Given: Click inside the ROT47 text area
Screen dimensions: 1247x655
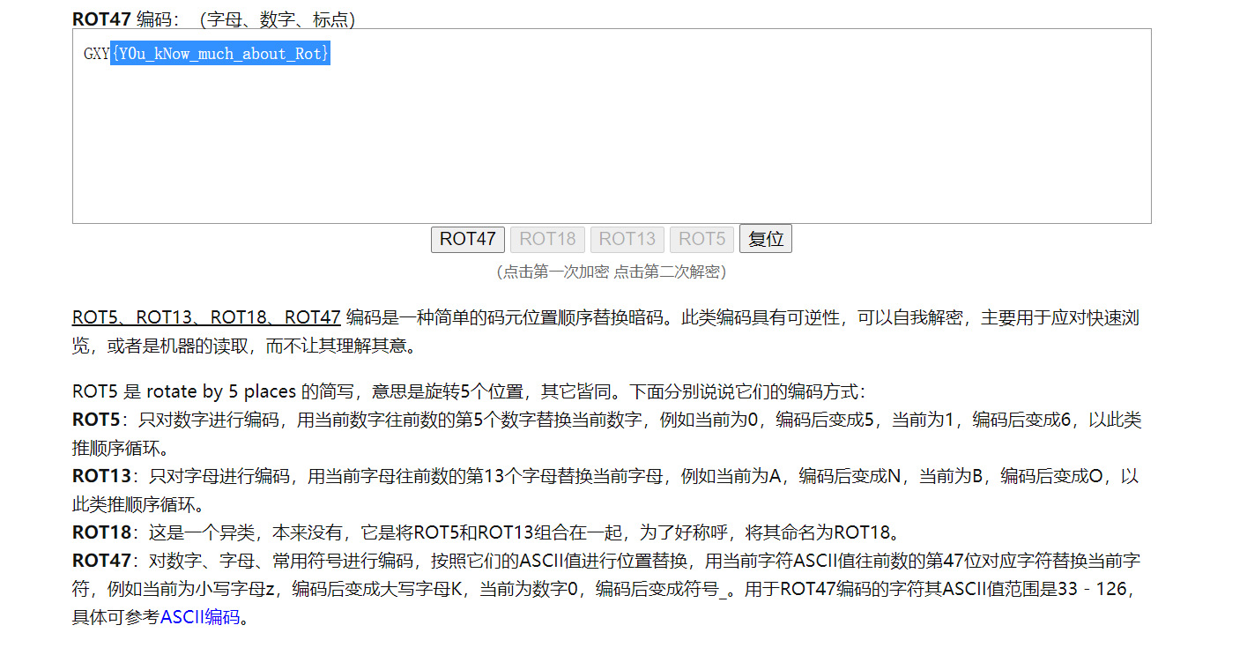Looking at the screenshot, I should 612,126.
